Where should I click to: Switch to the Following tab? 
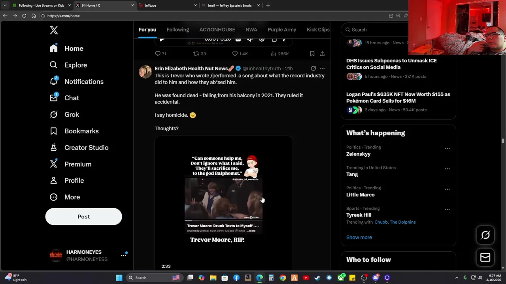[178, 30]
